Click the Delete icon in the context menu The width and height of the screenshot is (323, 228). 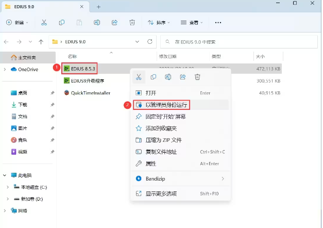197,77
